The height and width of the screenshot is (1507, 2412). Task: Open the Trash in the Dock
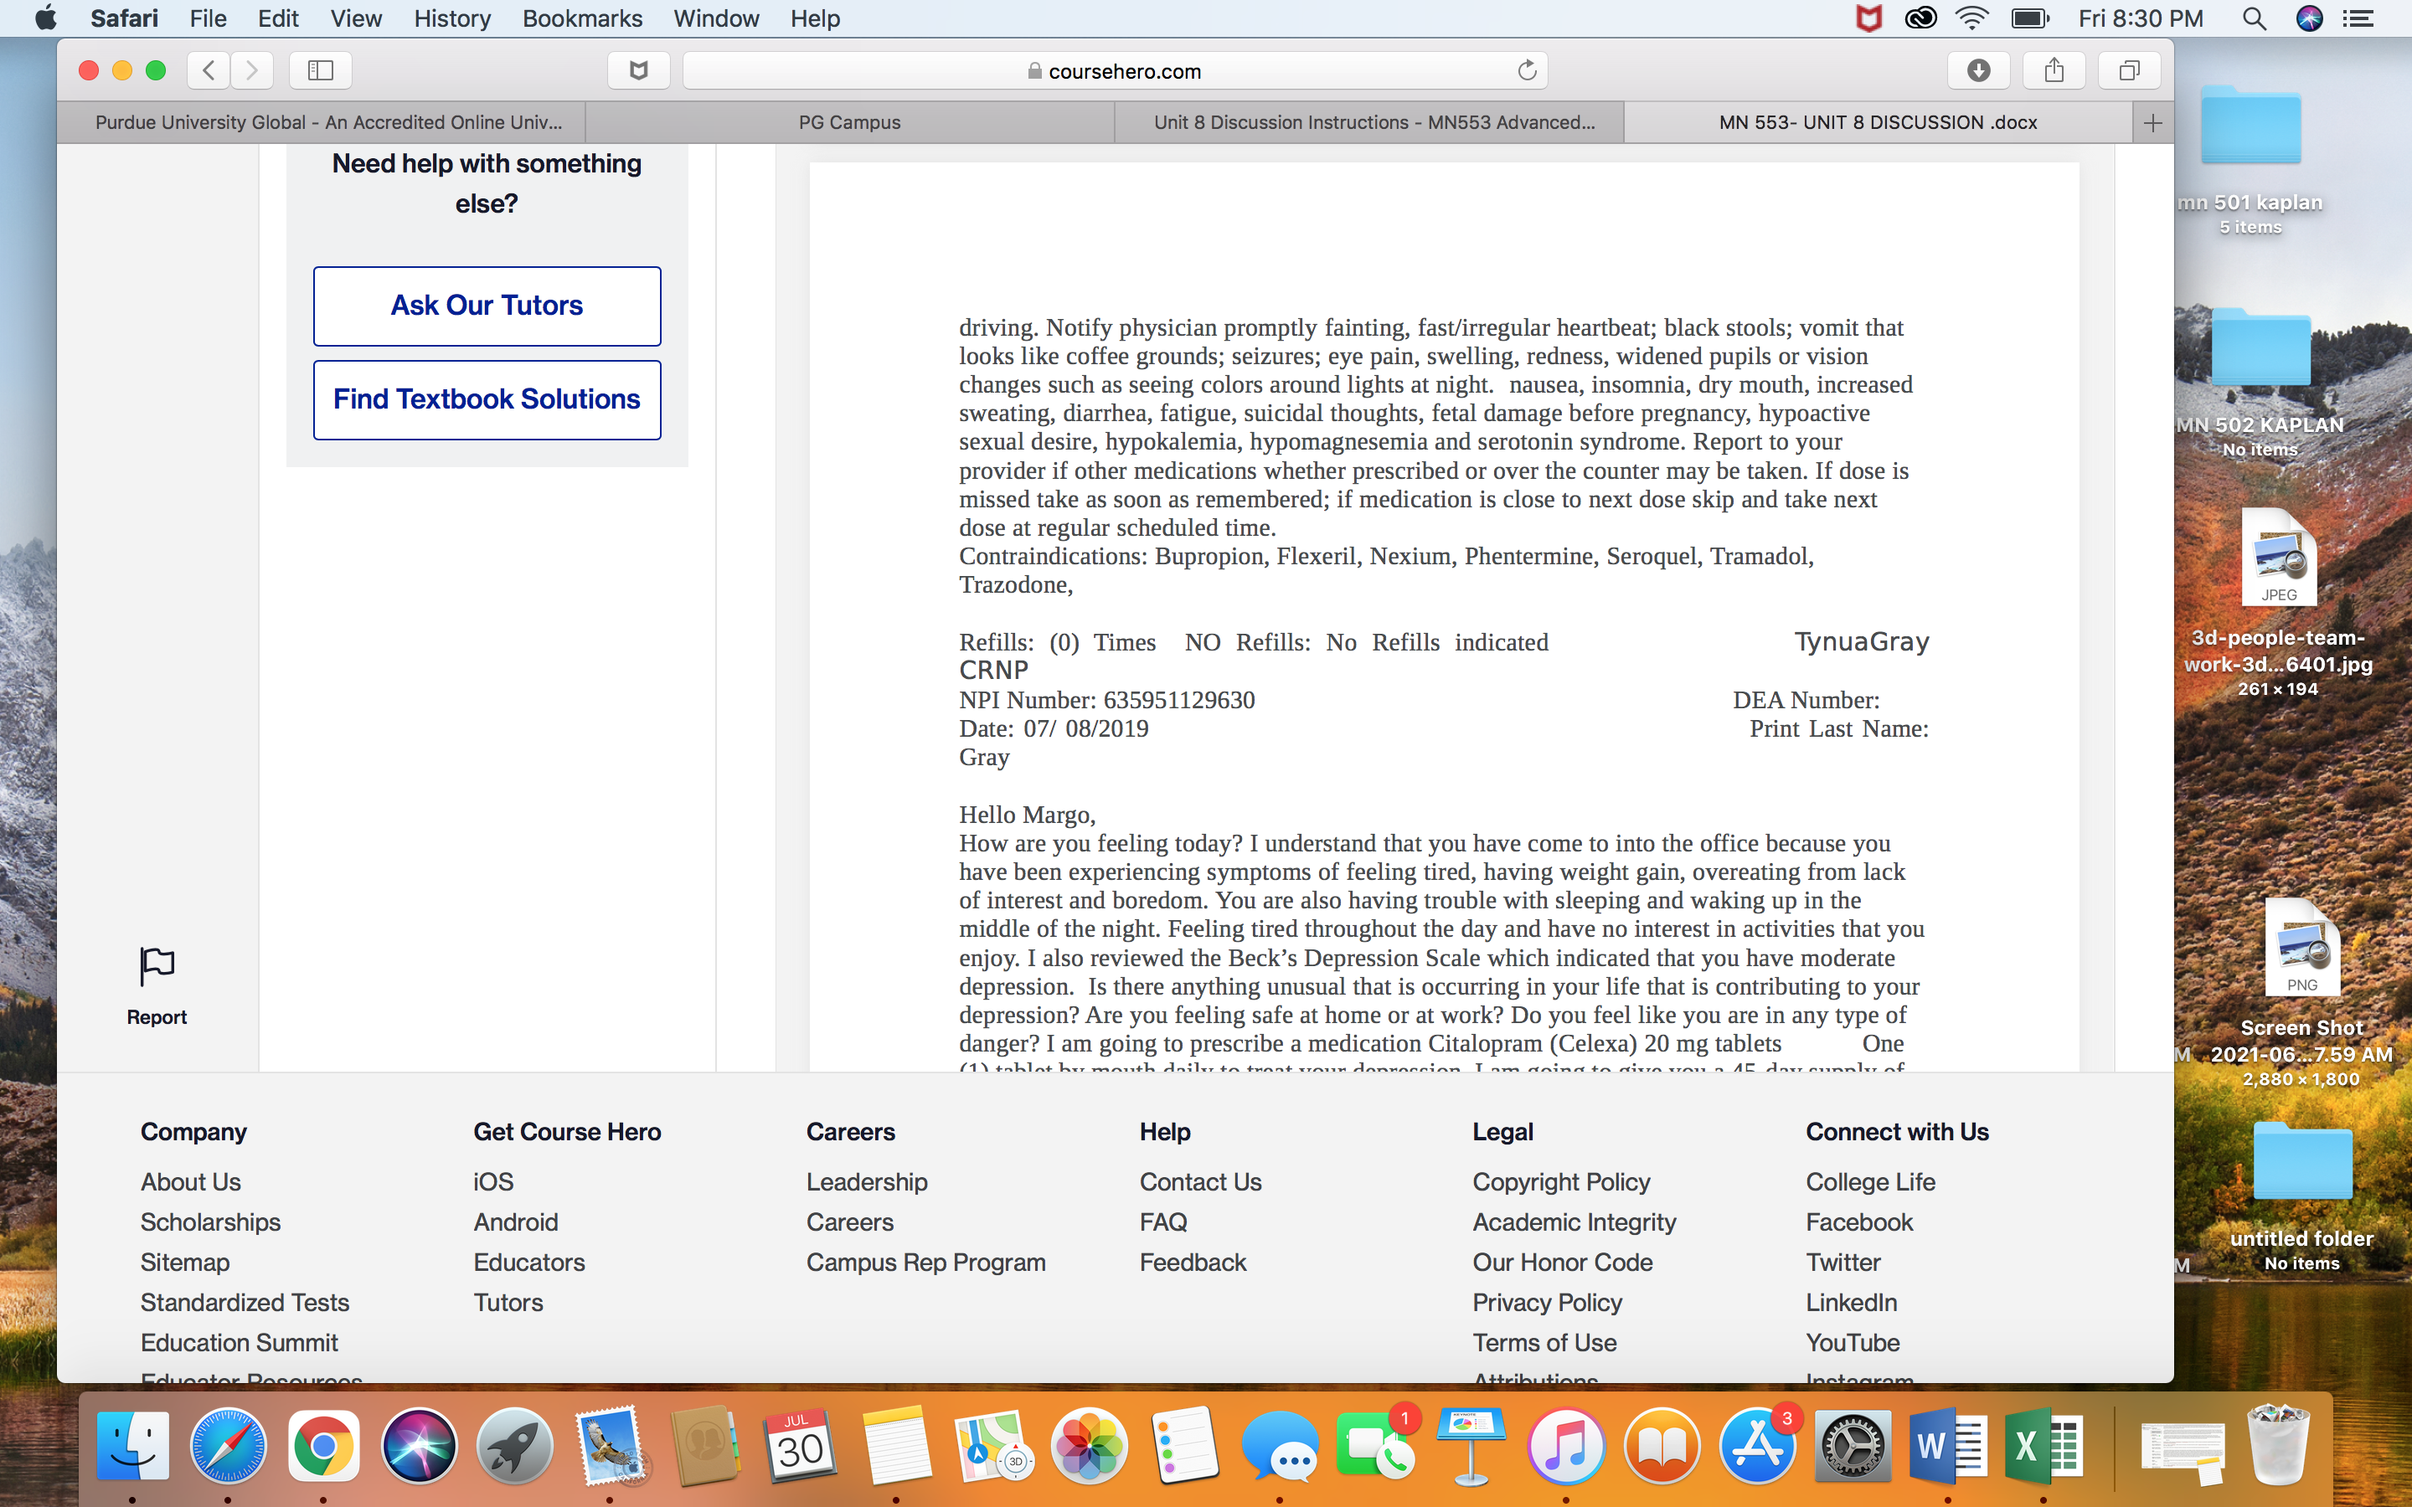[x=2279, y=1446]
